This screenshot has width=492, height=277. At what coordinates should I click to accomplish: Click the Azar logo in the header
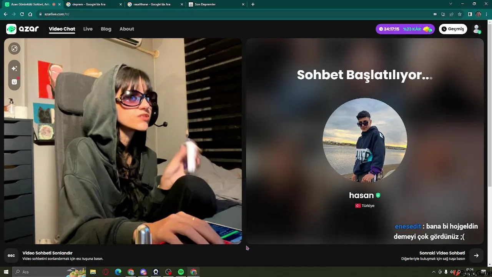(22, 29)
